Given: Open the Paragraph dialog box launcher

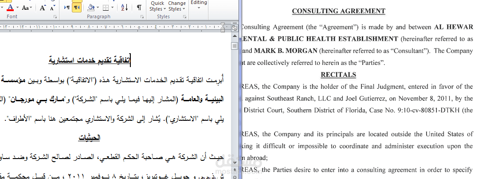Looking at the screenshot, I should click(x=142, y=17).
